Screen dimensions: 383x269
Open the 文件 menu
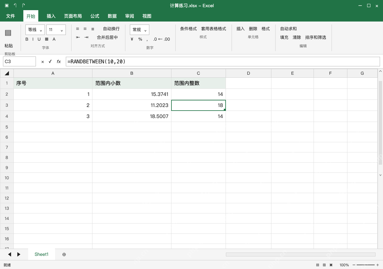[x=10, y=16]
